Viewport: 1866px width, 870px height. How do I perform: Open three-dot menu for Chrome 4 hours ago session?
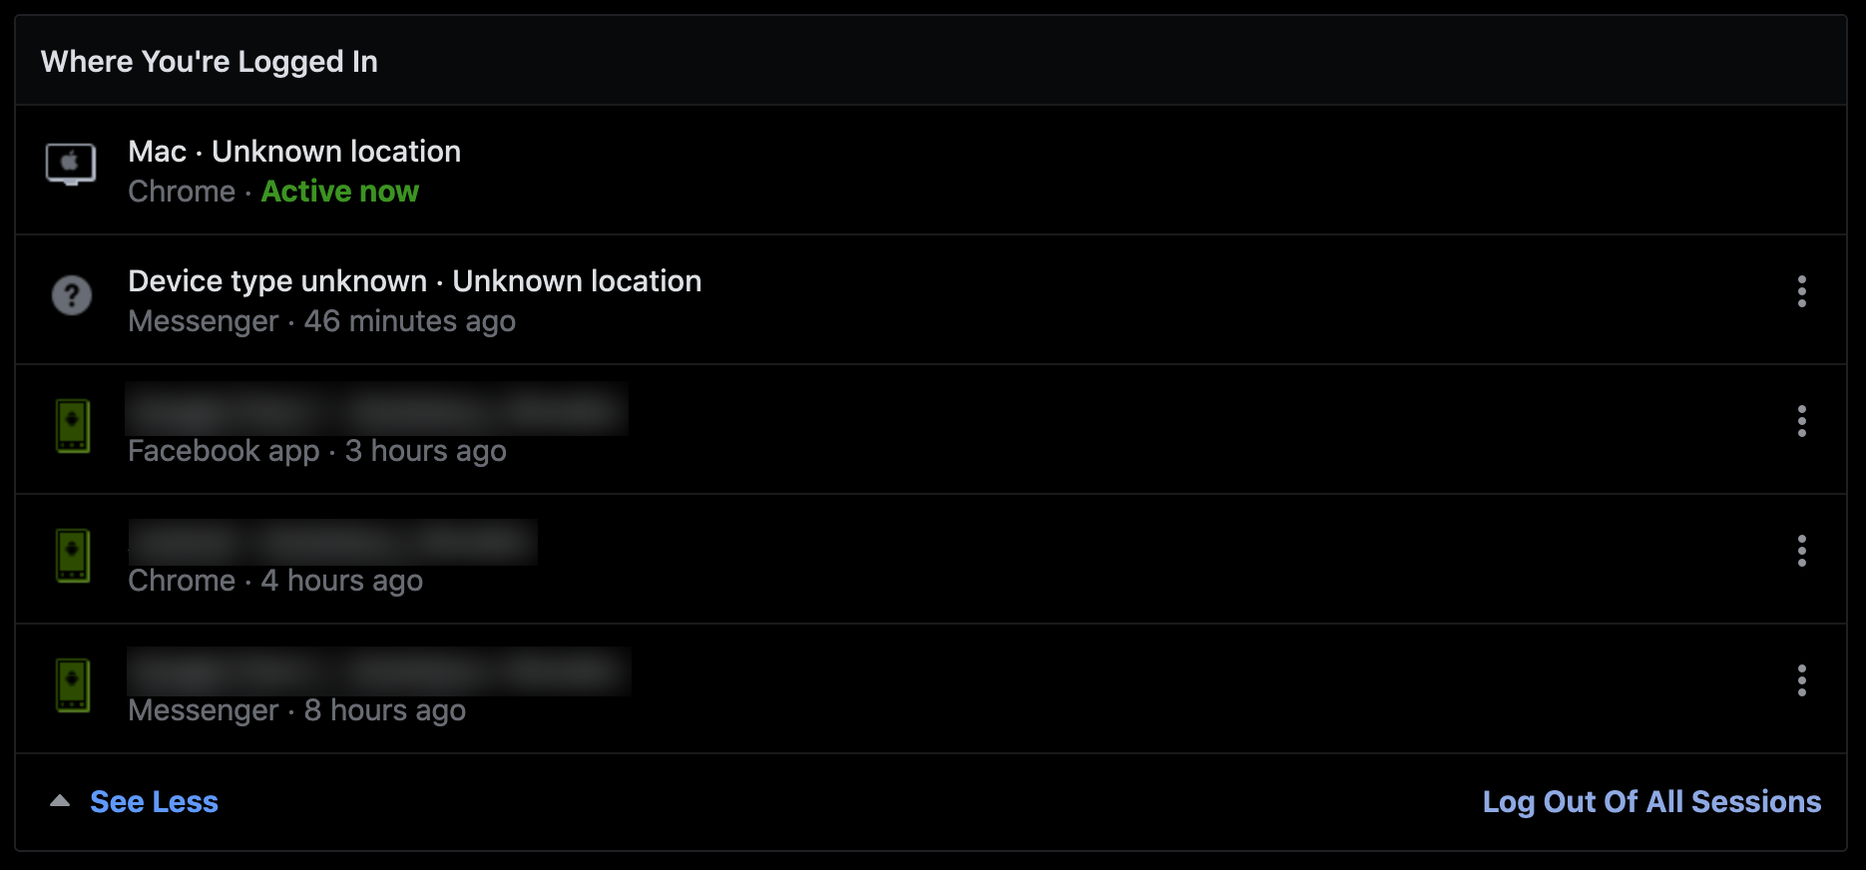point(1801,551)
